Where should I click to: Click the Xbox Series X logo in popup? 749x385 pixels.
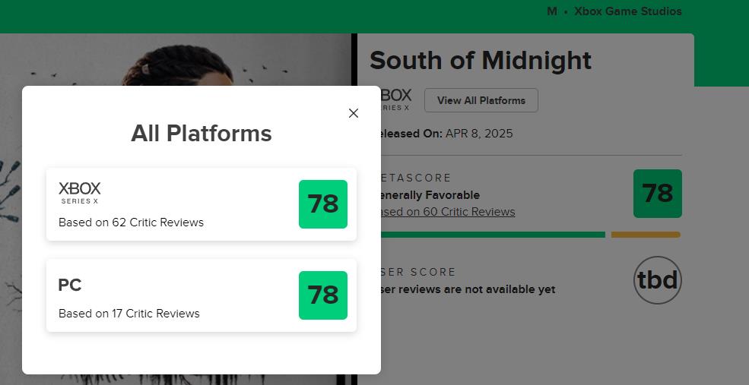[80, 192]
